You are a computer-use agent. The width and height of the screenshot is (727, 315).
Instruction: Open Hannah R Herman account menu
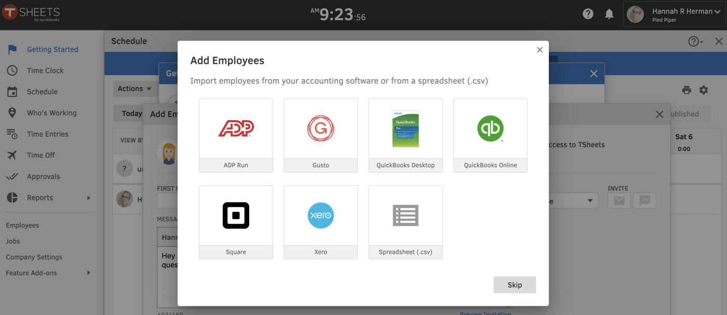tap(674, 15)
